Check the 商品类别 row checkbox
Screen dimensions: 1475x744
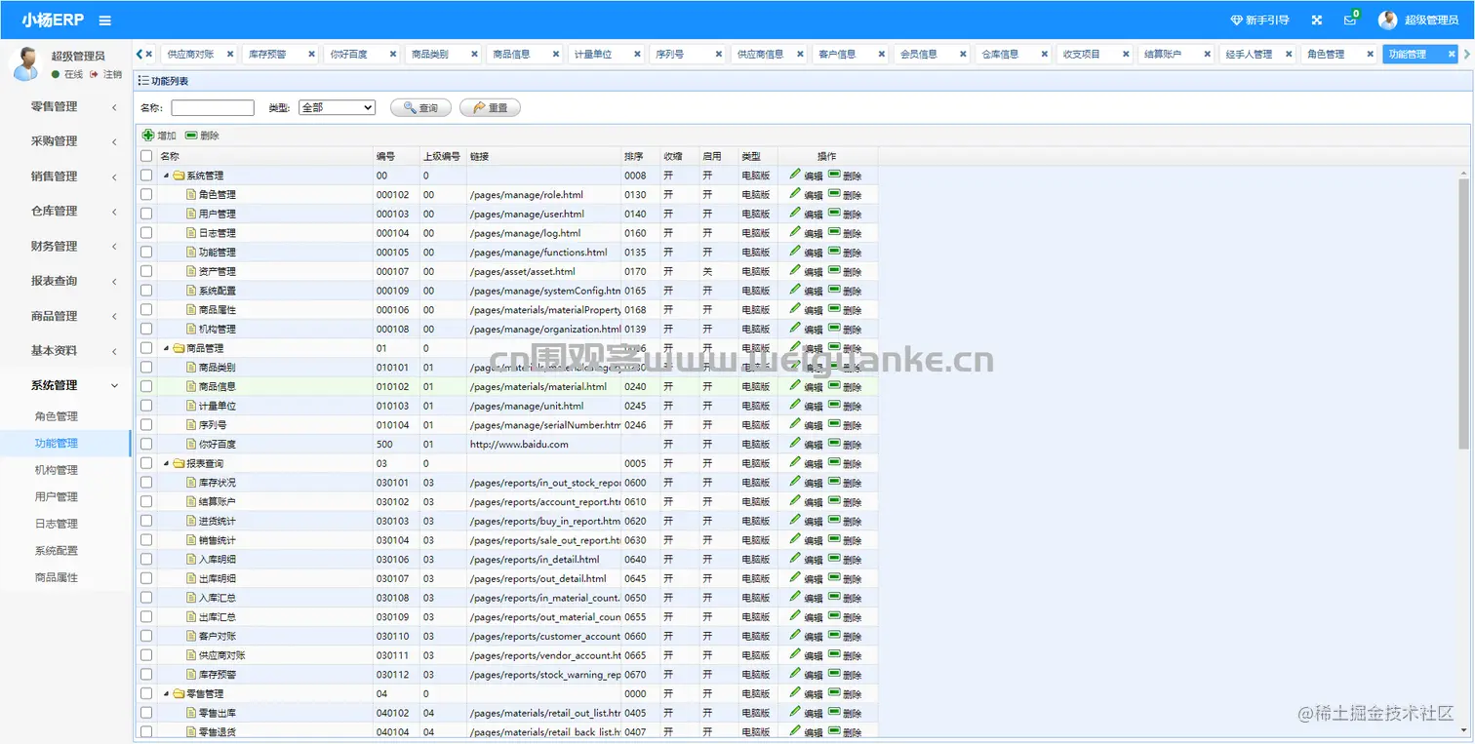tap(146, 367)
